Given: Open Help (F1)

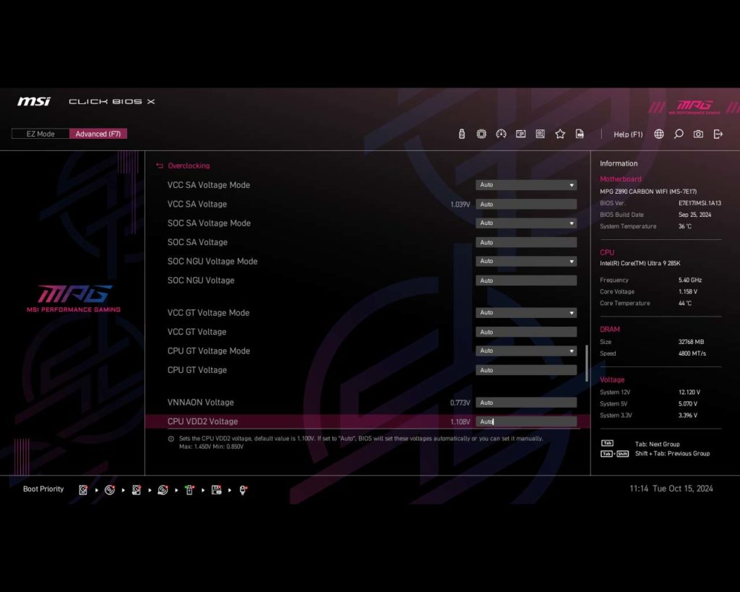Looking at the screenshot, I should 628,134.
